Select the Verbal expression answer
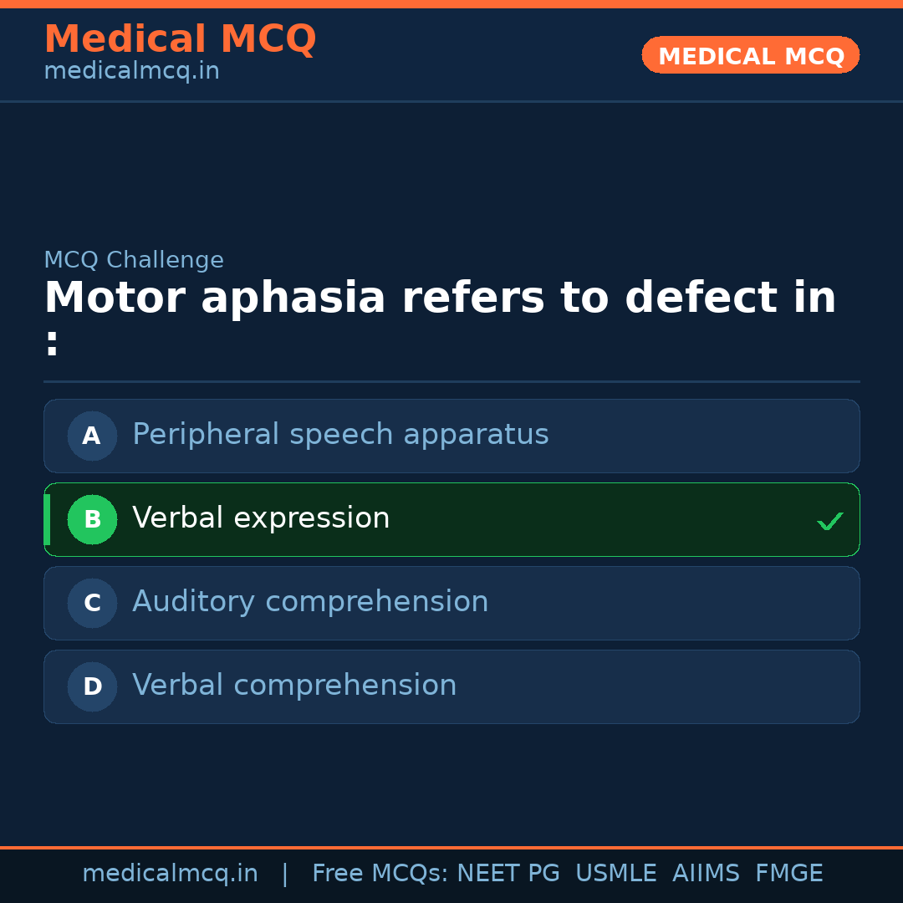 coord(261,518)
